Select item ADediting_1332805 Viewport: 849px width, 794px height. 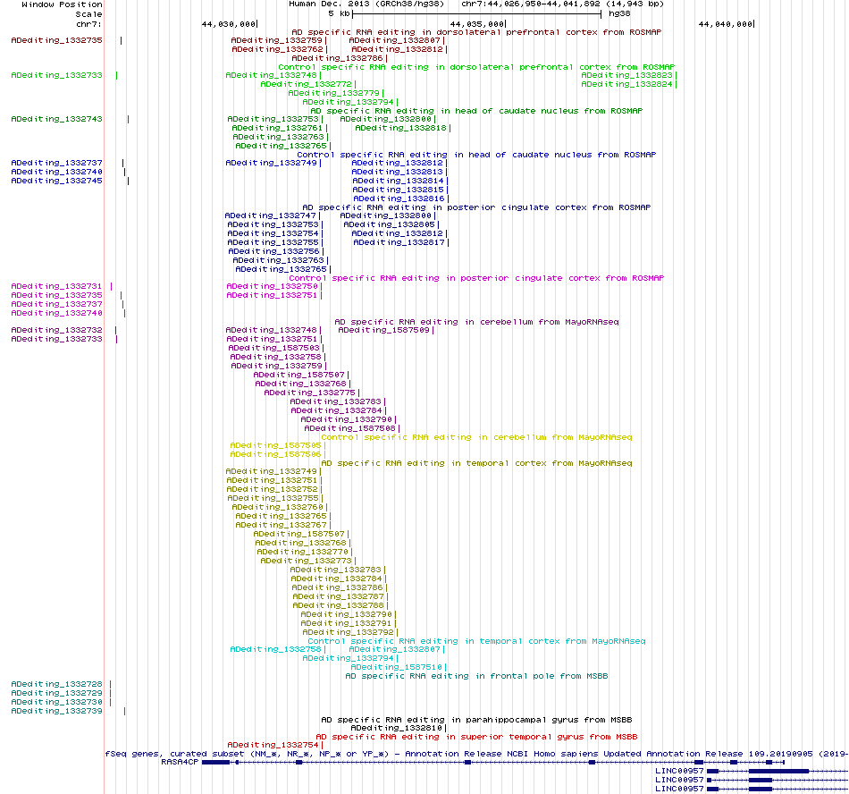pyautogui.click(x=390, y=224)
